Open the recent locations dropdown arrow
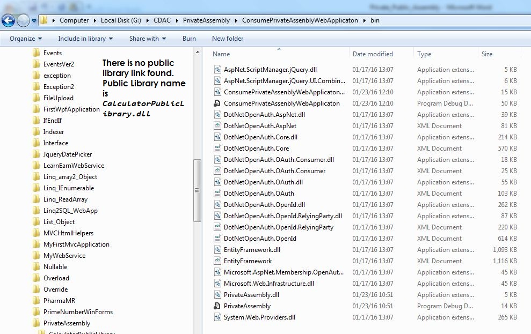This screenshot has height=334, width=531. [34, 20]
